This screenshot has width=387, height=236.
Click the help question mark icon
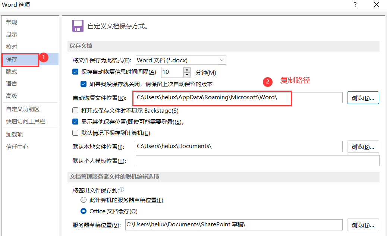(x=355, y=5)
